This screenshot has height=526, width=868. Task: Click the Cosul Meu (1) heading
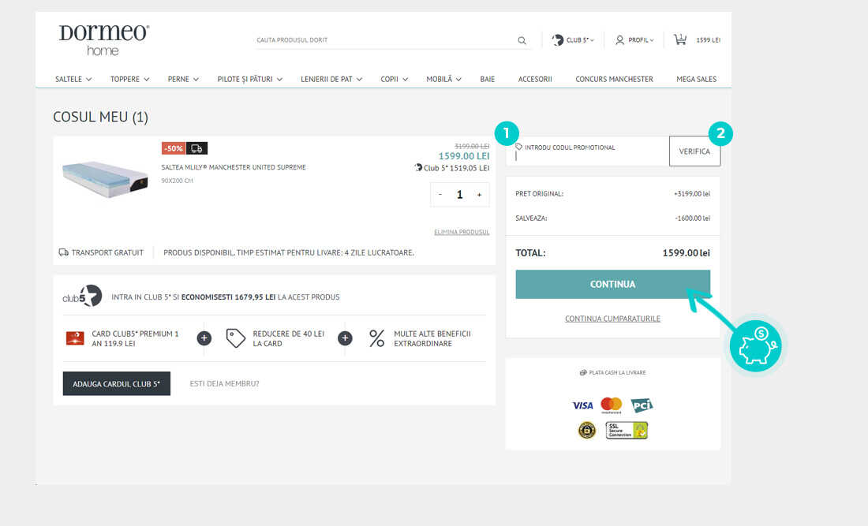(101, 118)
